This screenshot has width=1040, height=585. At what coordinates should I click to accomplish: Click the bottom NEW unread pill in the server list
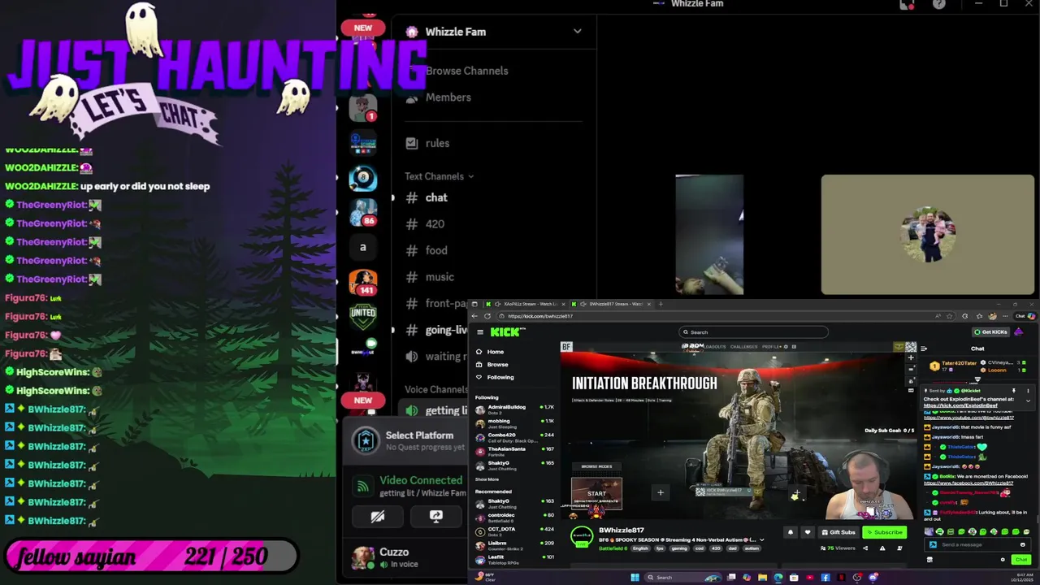point(362,400)
